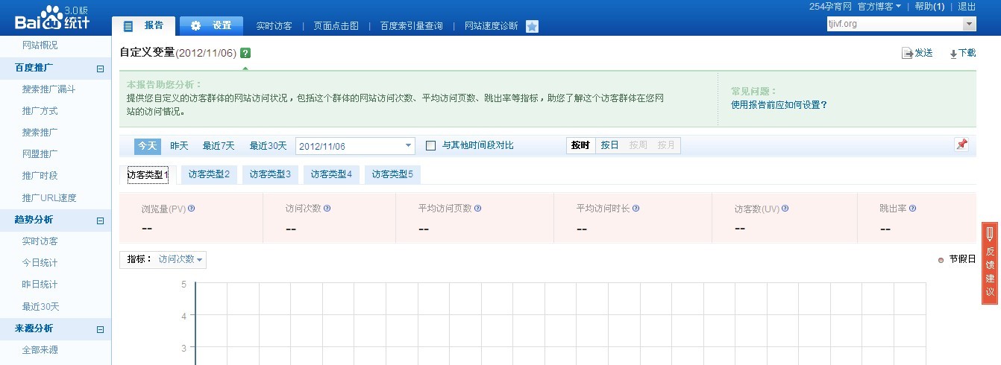This screenshot has width=1001, height=365.
Task: Open 搜索推广漏斗 in the sidebar
Action: (x=49, y=89)
